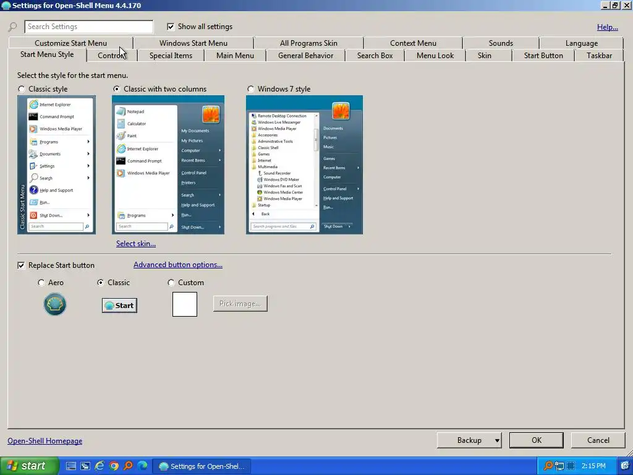Click the network computers tray icon
Image resolution: width=633 pixels, height=475 pixels.
559,466
